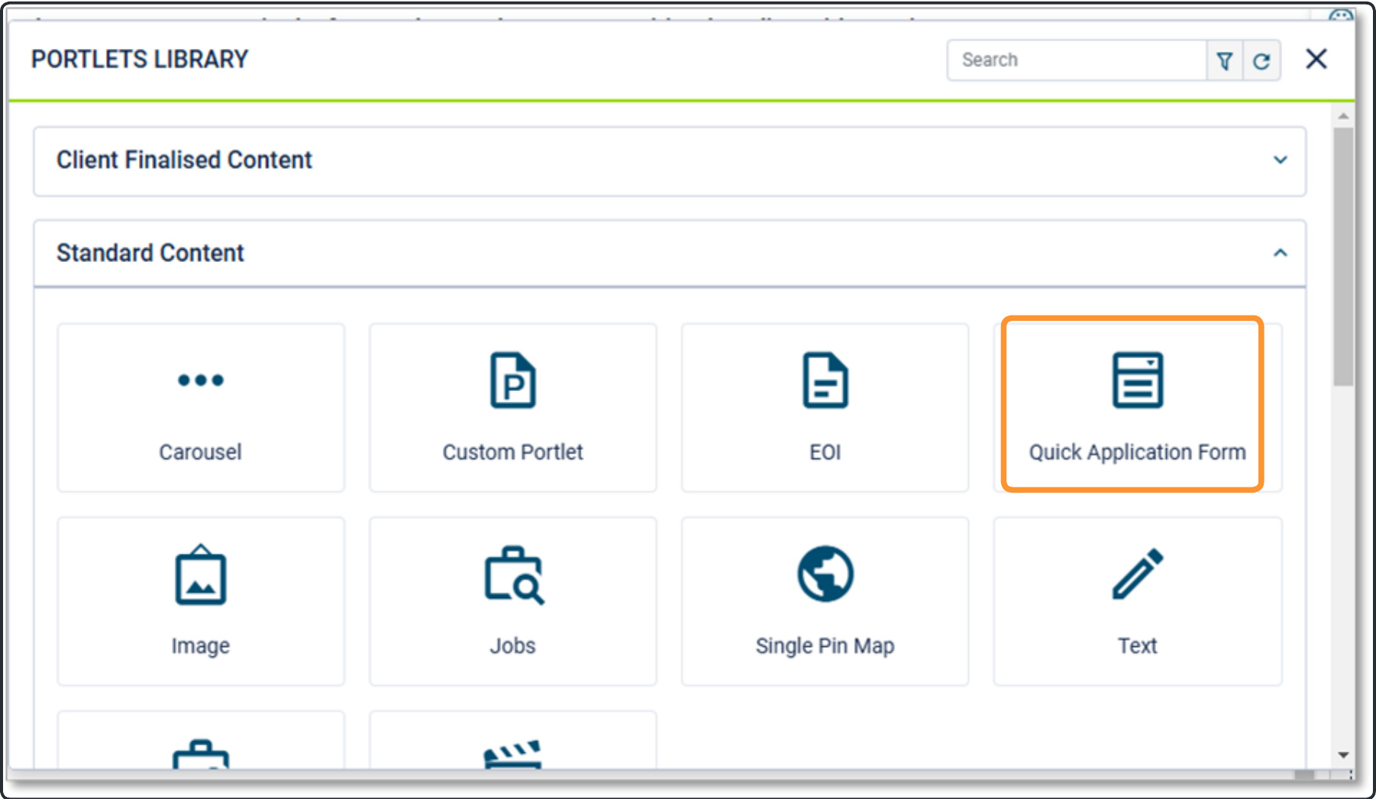Choose the Custom Portlet tile

click(512, 407)
